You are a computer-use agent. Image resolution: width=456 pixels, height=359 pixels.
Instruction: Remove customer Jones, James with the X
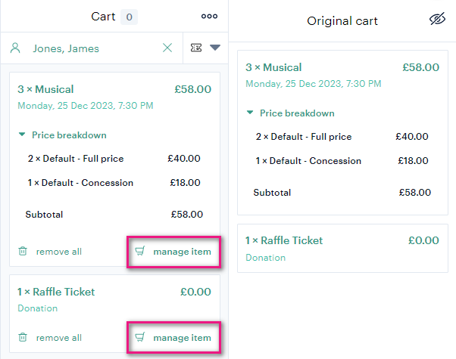click(x=167, y=48)
